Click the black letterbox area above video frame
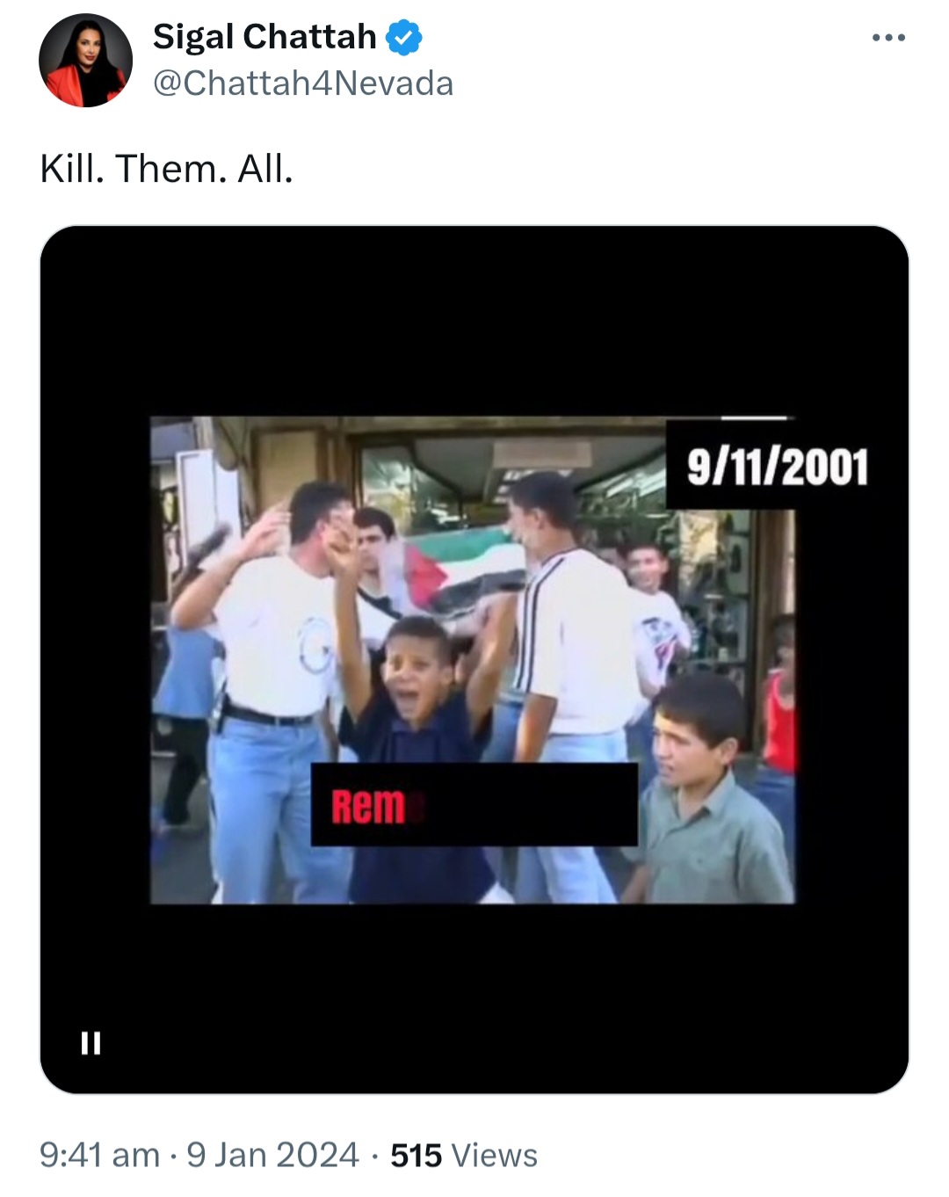Screen dimensions: 949x1197 pyautogui.click(x=474, y=321)
